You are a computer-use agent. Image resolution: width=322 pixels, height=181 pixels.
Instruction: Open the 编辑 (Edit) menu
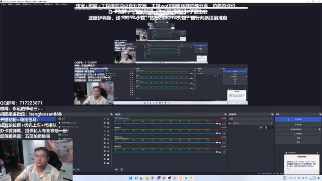pos(11,4)
